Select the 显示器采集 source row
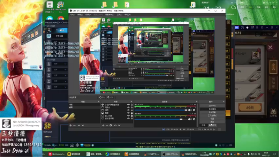This screenshot has height=157, width=279. [117, 118]
